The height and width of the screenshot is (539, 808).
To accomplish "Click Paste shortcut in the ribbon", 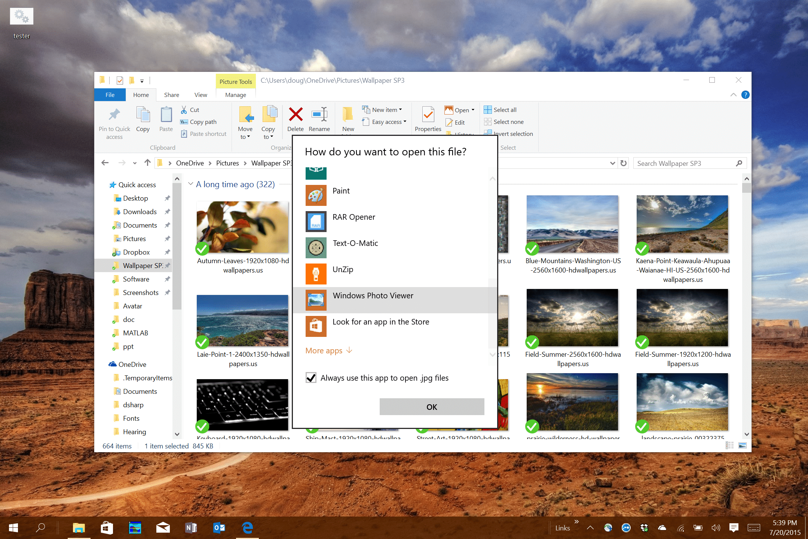I will (204, 134).
